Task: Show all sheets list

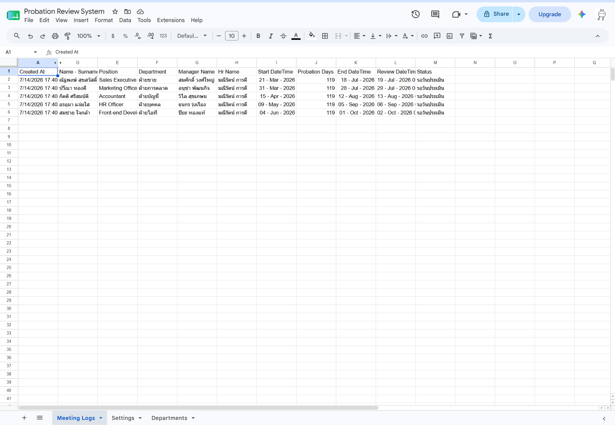Action: [x=39, y=418]
